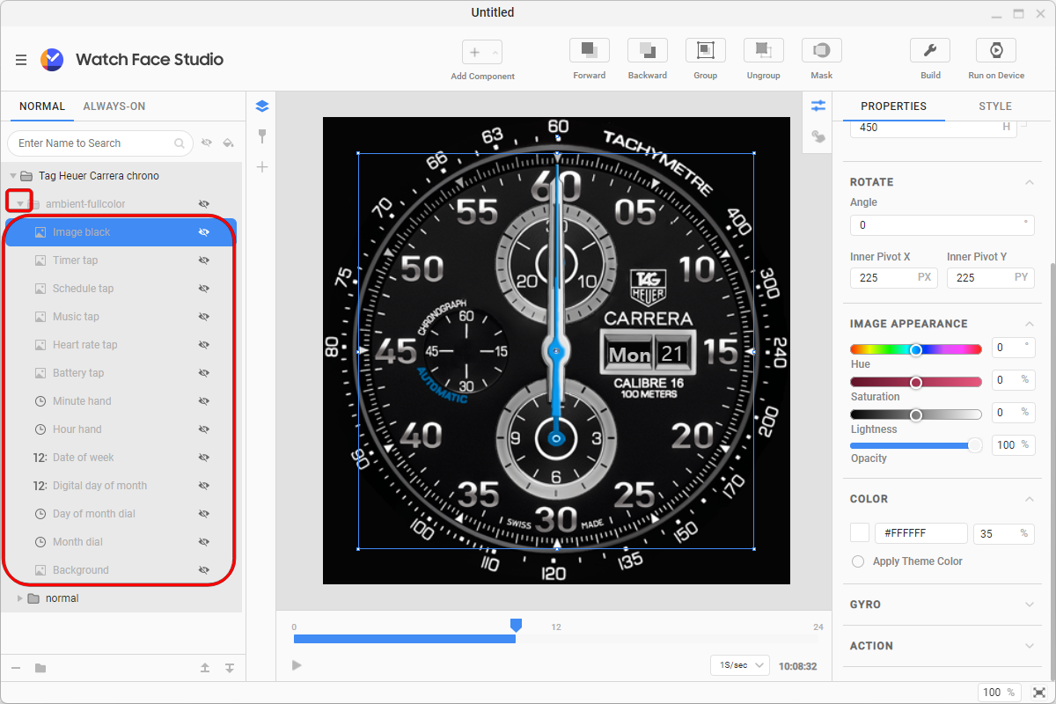Select the Battery tap layer
The height and width of the screenshot is (704, 1056).
click(x=121, y=373)
